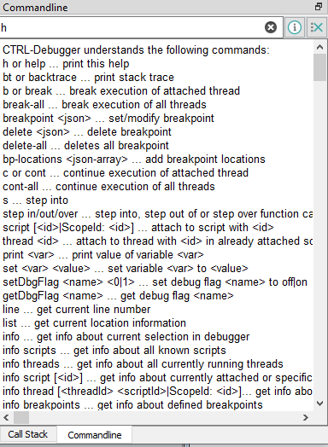Click the horizontal scrollbar thumb
This screenshot has height=447, width=328.
21,417
